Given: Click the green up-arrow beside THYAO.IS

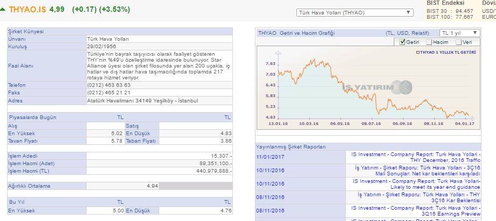Looking at the screenshot, I should coord(3,10).
